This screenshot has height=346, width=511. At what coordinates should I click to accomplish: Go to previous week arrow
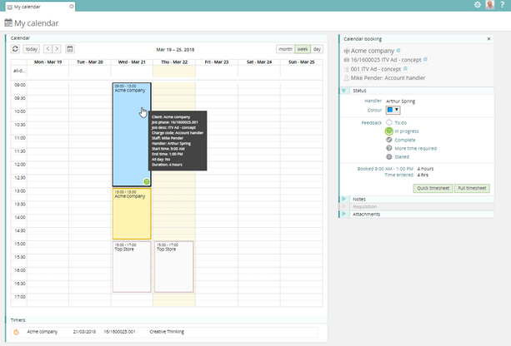pos(48,49)
